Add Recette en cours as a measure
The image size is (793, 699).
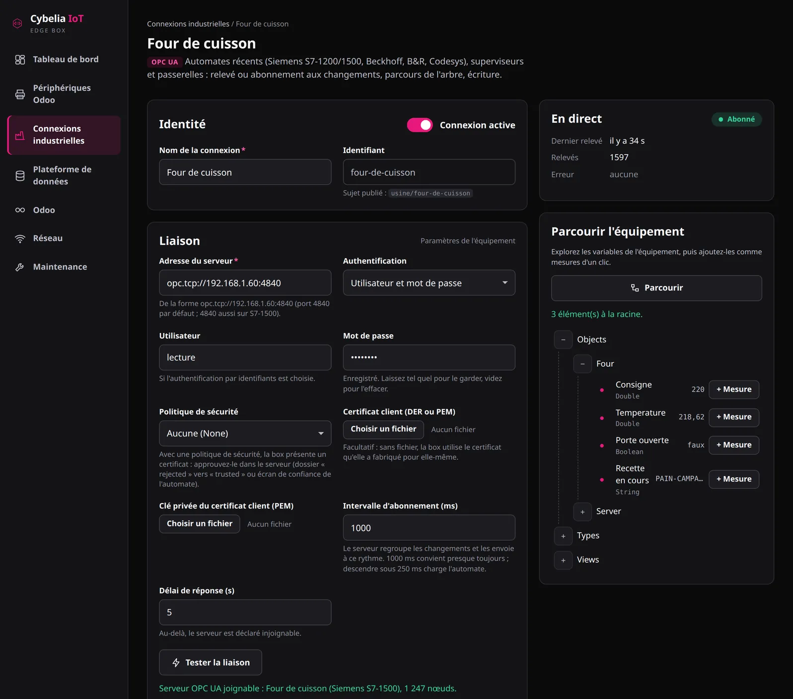pos(734,480)
